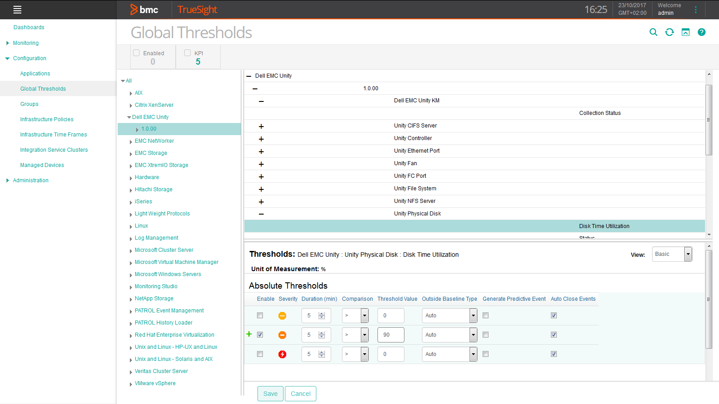719x404 pixels.
Task: Select Infrastructure Policies in the sidebar
Action: point(47,119)
